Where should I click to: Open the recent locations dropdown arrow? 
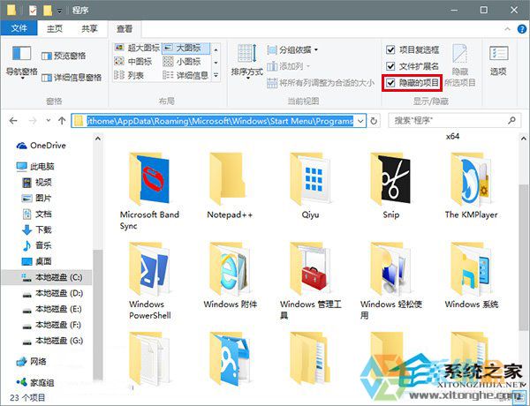coord(48,120)
